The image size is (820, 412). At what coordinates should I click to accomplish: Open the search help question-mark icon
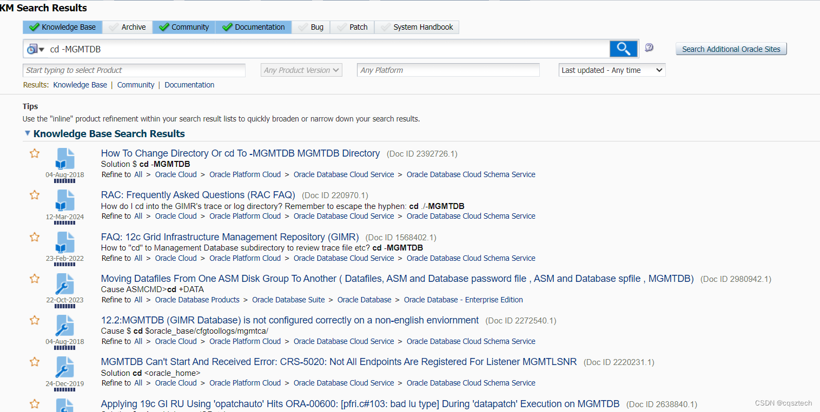649,48
